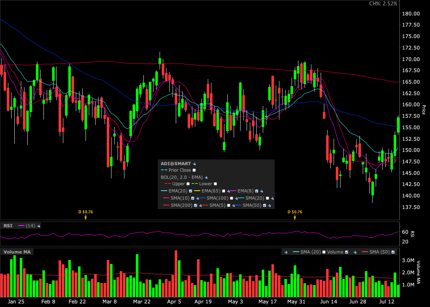Image resolution: width=430 pixels, height=307 pixels.
Task: Click the Jun 14 date axis label
Action: pos(329,302)
